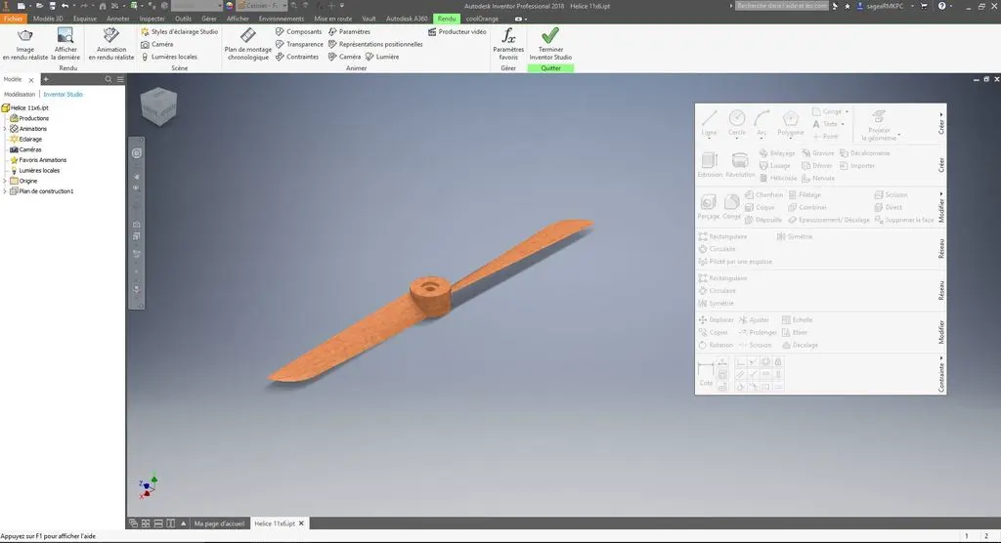Screen dimensions: 1001x543
Task: Close the Modèle browser tab
Action: [x=30, y=80]
